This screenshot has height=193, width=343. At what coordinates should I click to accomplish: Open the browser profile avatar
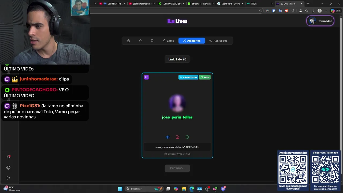pos(319,11)
